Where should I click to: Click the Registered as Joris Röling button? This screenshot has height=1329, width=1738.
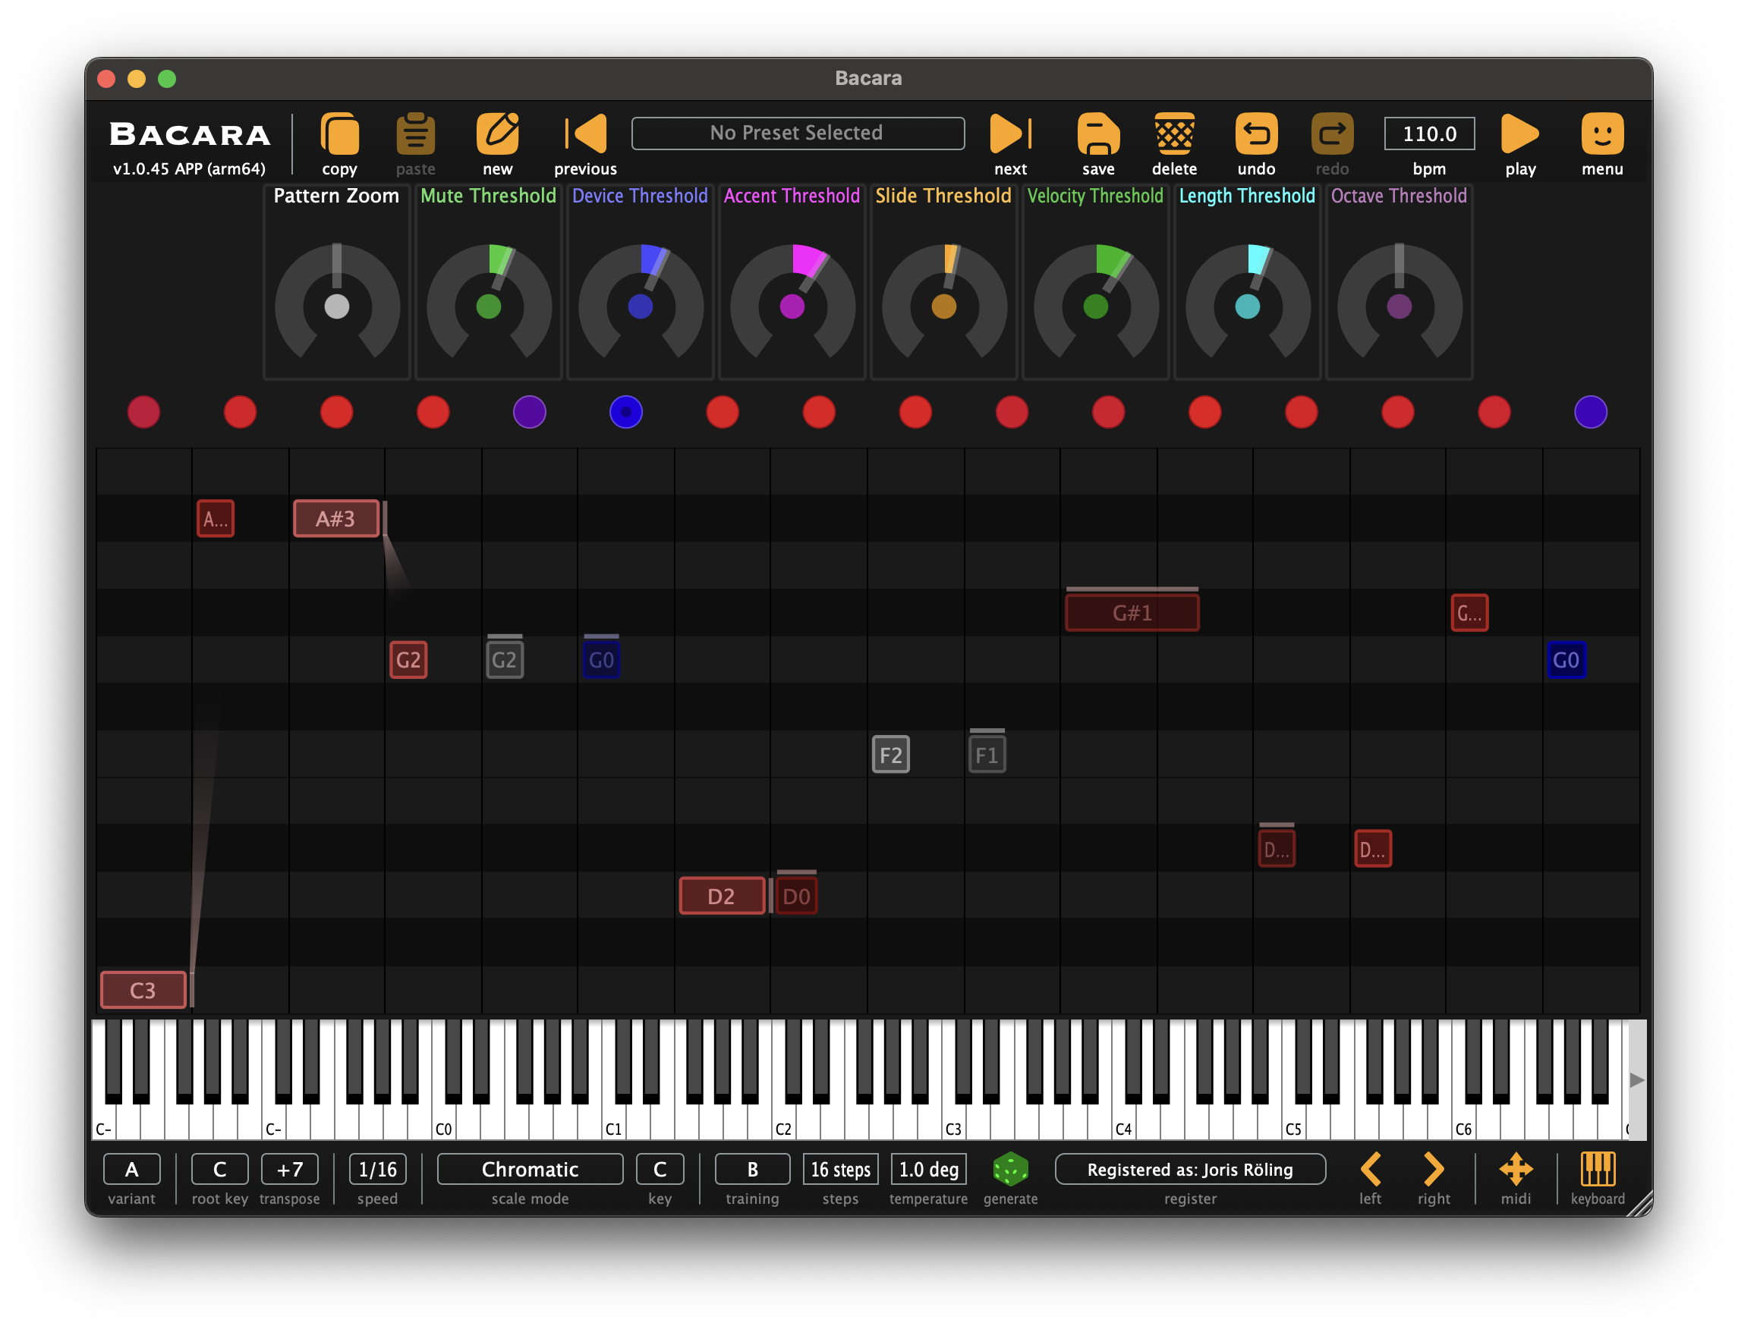pyautogui.click(x=1189, y=1169)
